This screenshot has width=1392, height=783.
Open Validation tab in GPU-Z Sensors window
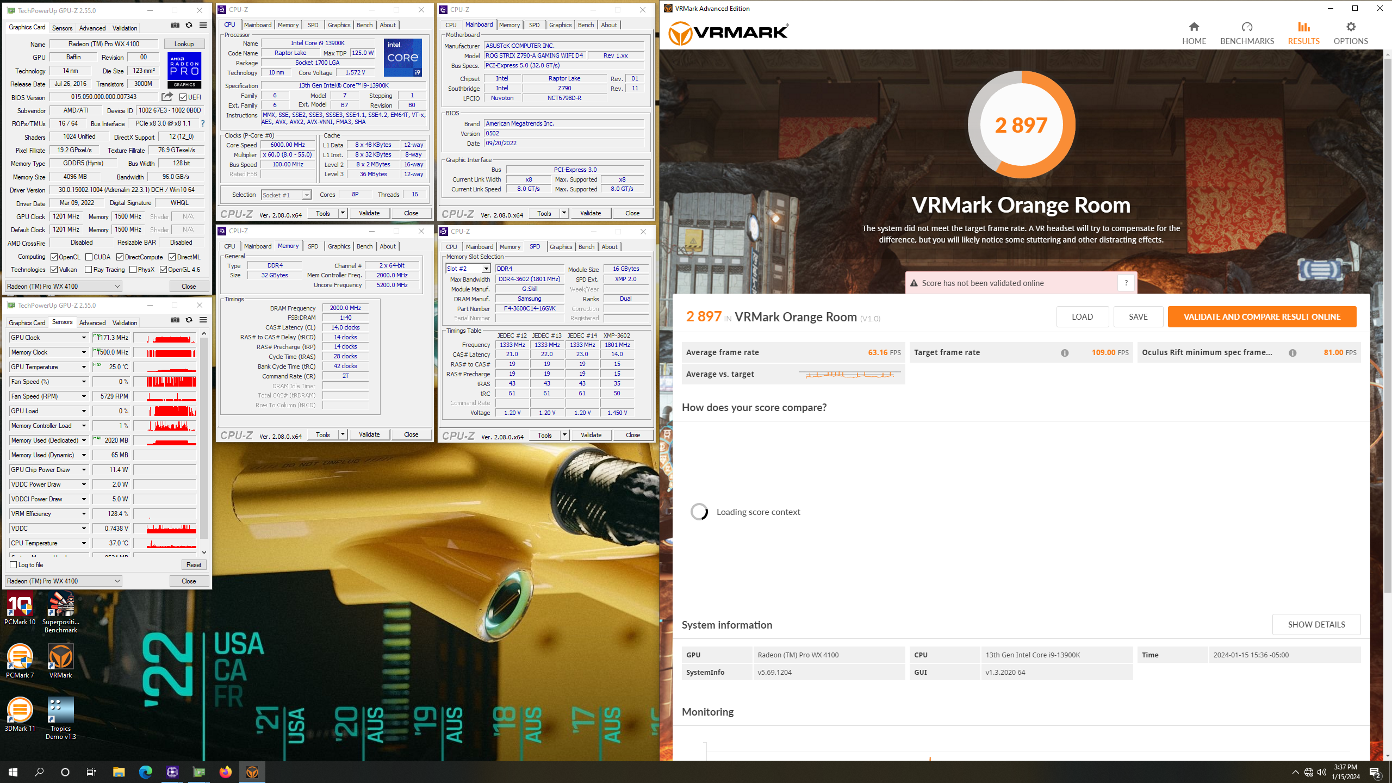click(125, 322)
